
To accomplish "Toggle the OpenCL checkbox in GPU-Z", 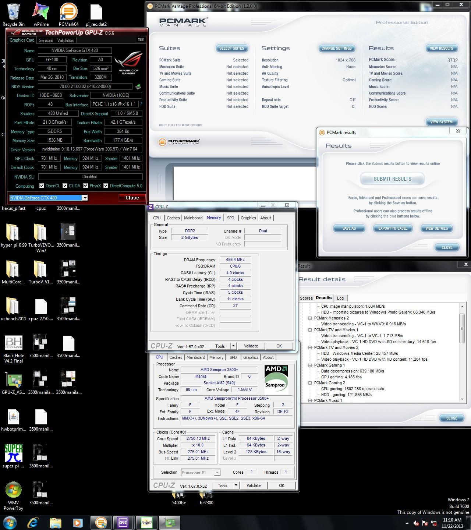I will coord(42,186).
